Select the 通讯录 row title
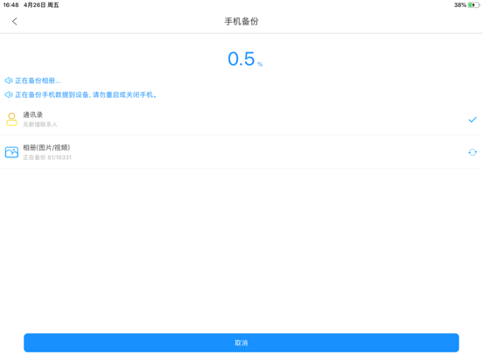Screen dimensions: 483x362 [x=32, y=115]
